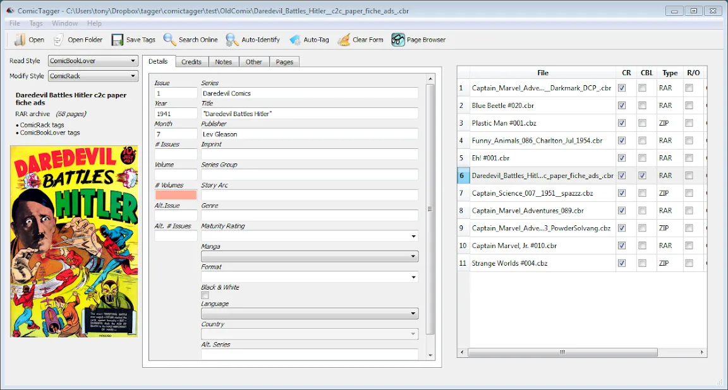Toggle CR checkbox for Plastic Man #001.cbz

click(x=622, y=123)
